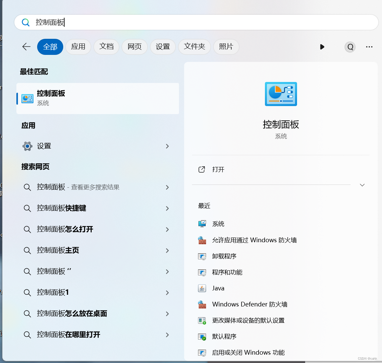
Task: Open the Q profile circle icon
Action: click(350, 47)
